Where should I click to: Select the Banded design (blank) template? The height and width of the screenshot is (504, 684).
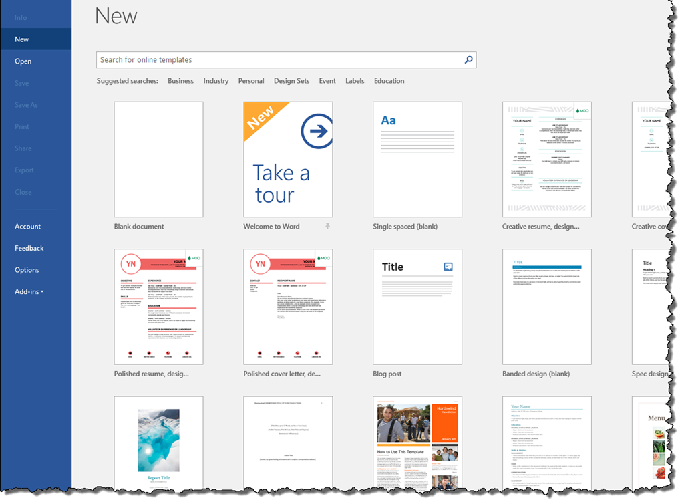pyautogui.click(x=547, y=306)
